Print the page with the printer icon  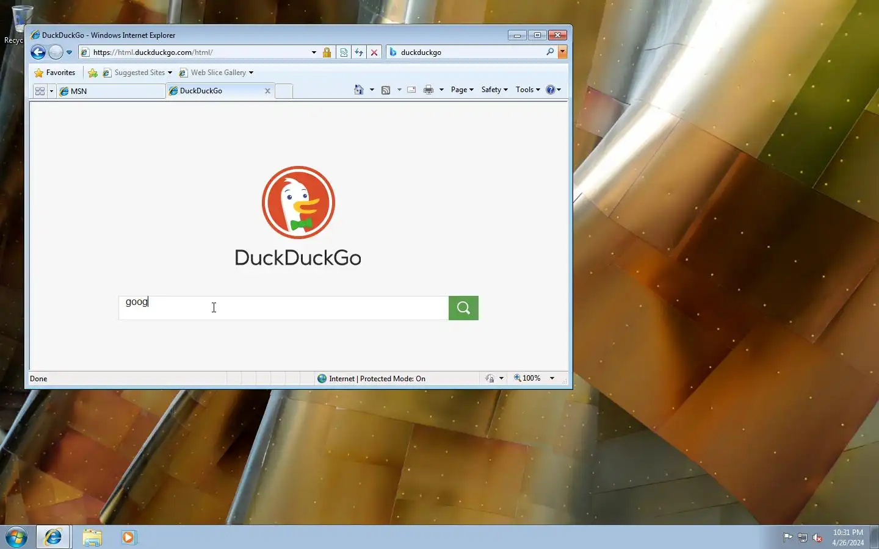429,90
